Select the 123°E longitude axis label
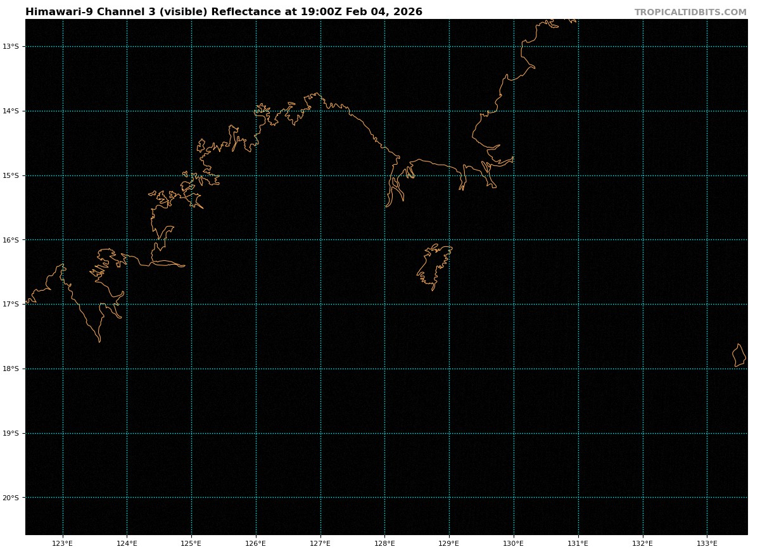760x549 pixels. (x=62, y=543)
